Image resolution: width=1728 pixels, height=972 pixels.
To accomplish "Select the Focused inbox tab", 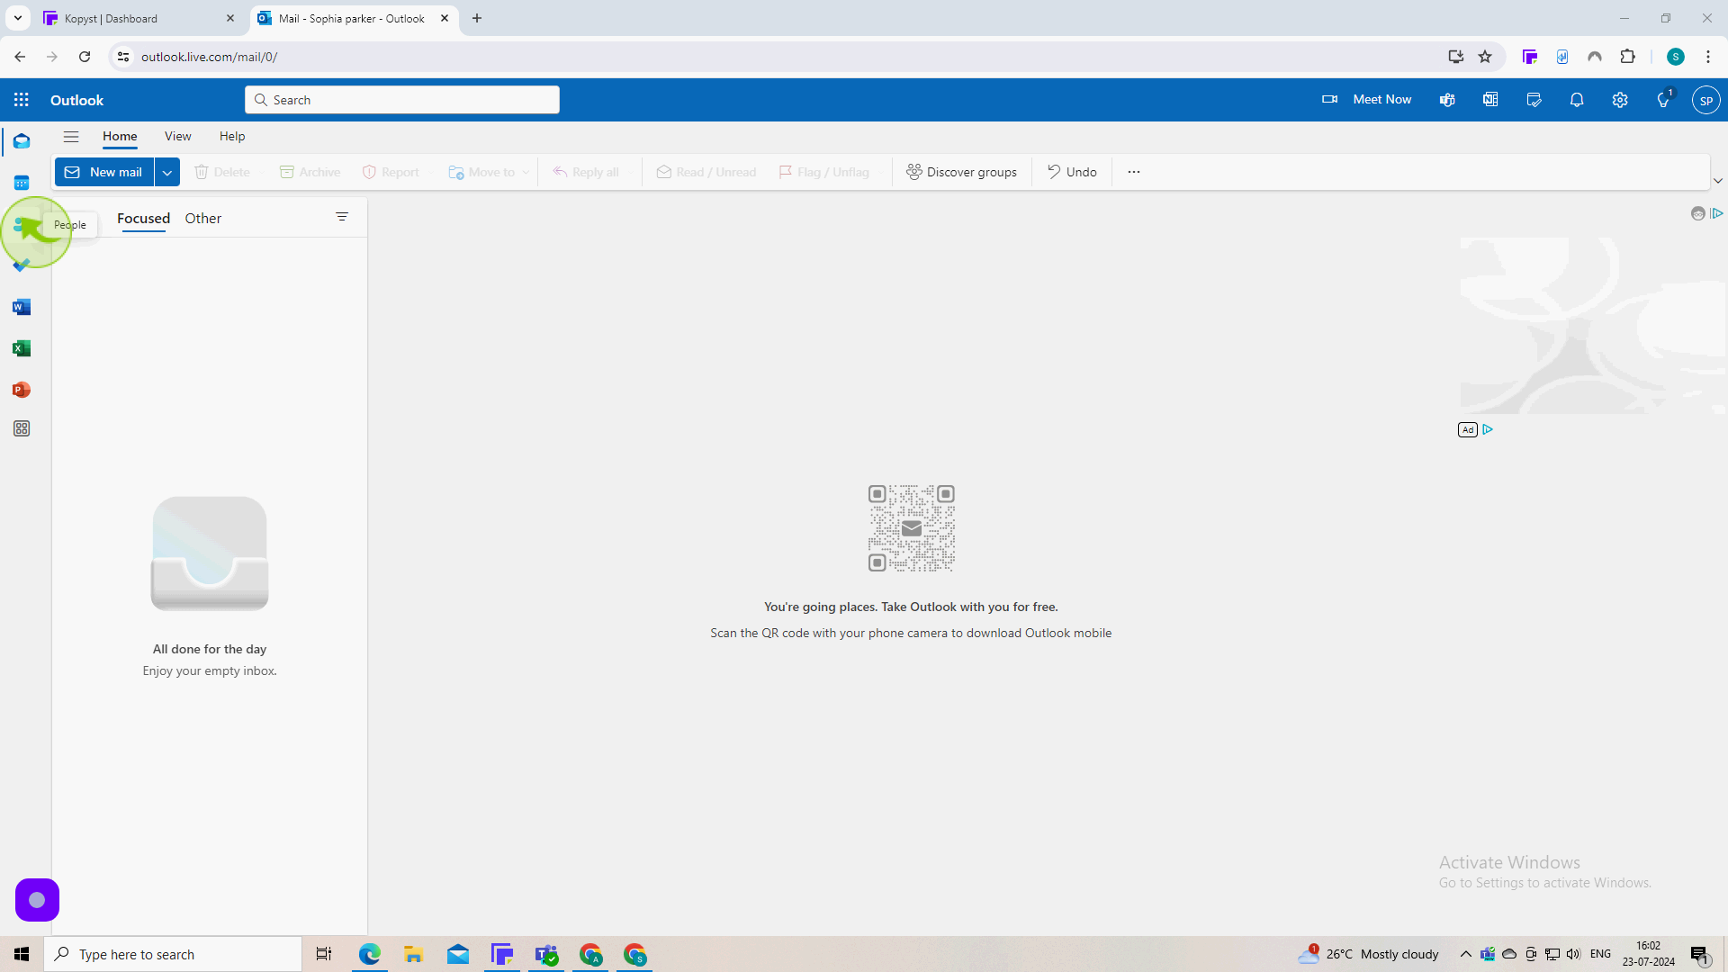I will (x=143, y=219).
